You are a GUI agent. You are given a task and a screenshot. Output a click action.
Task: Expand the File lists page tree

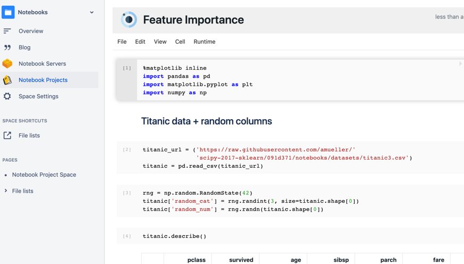(6, 191)
